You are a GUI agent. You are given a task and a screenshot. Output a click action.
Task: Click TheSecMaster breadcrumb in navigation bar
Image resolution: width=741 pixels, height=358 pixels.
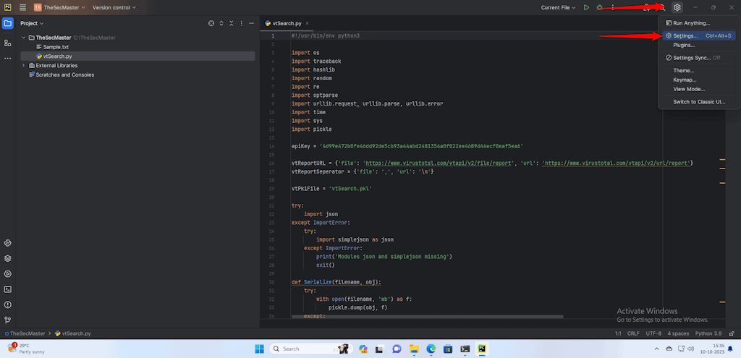(x=25, y=333)
